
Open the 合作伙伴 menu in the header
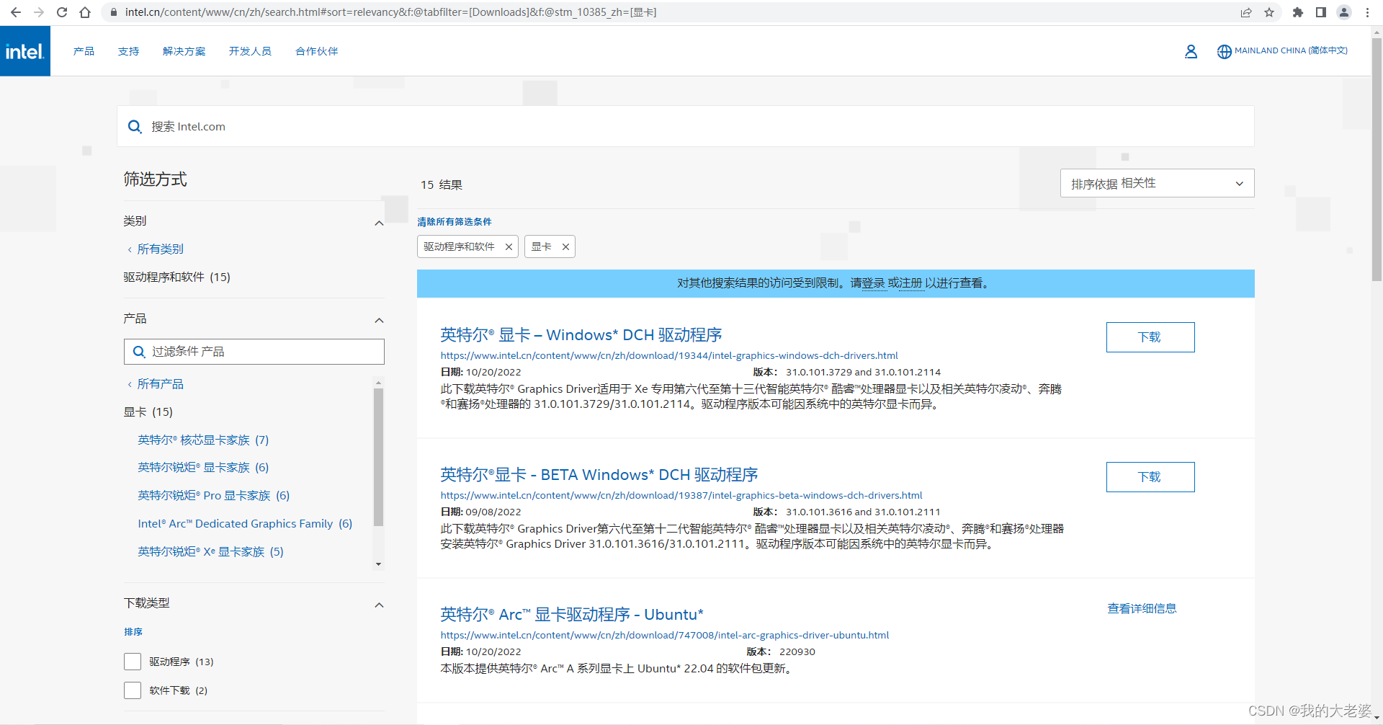tap(316, 51)
